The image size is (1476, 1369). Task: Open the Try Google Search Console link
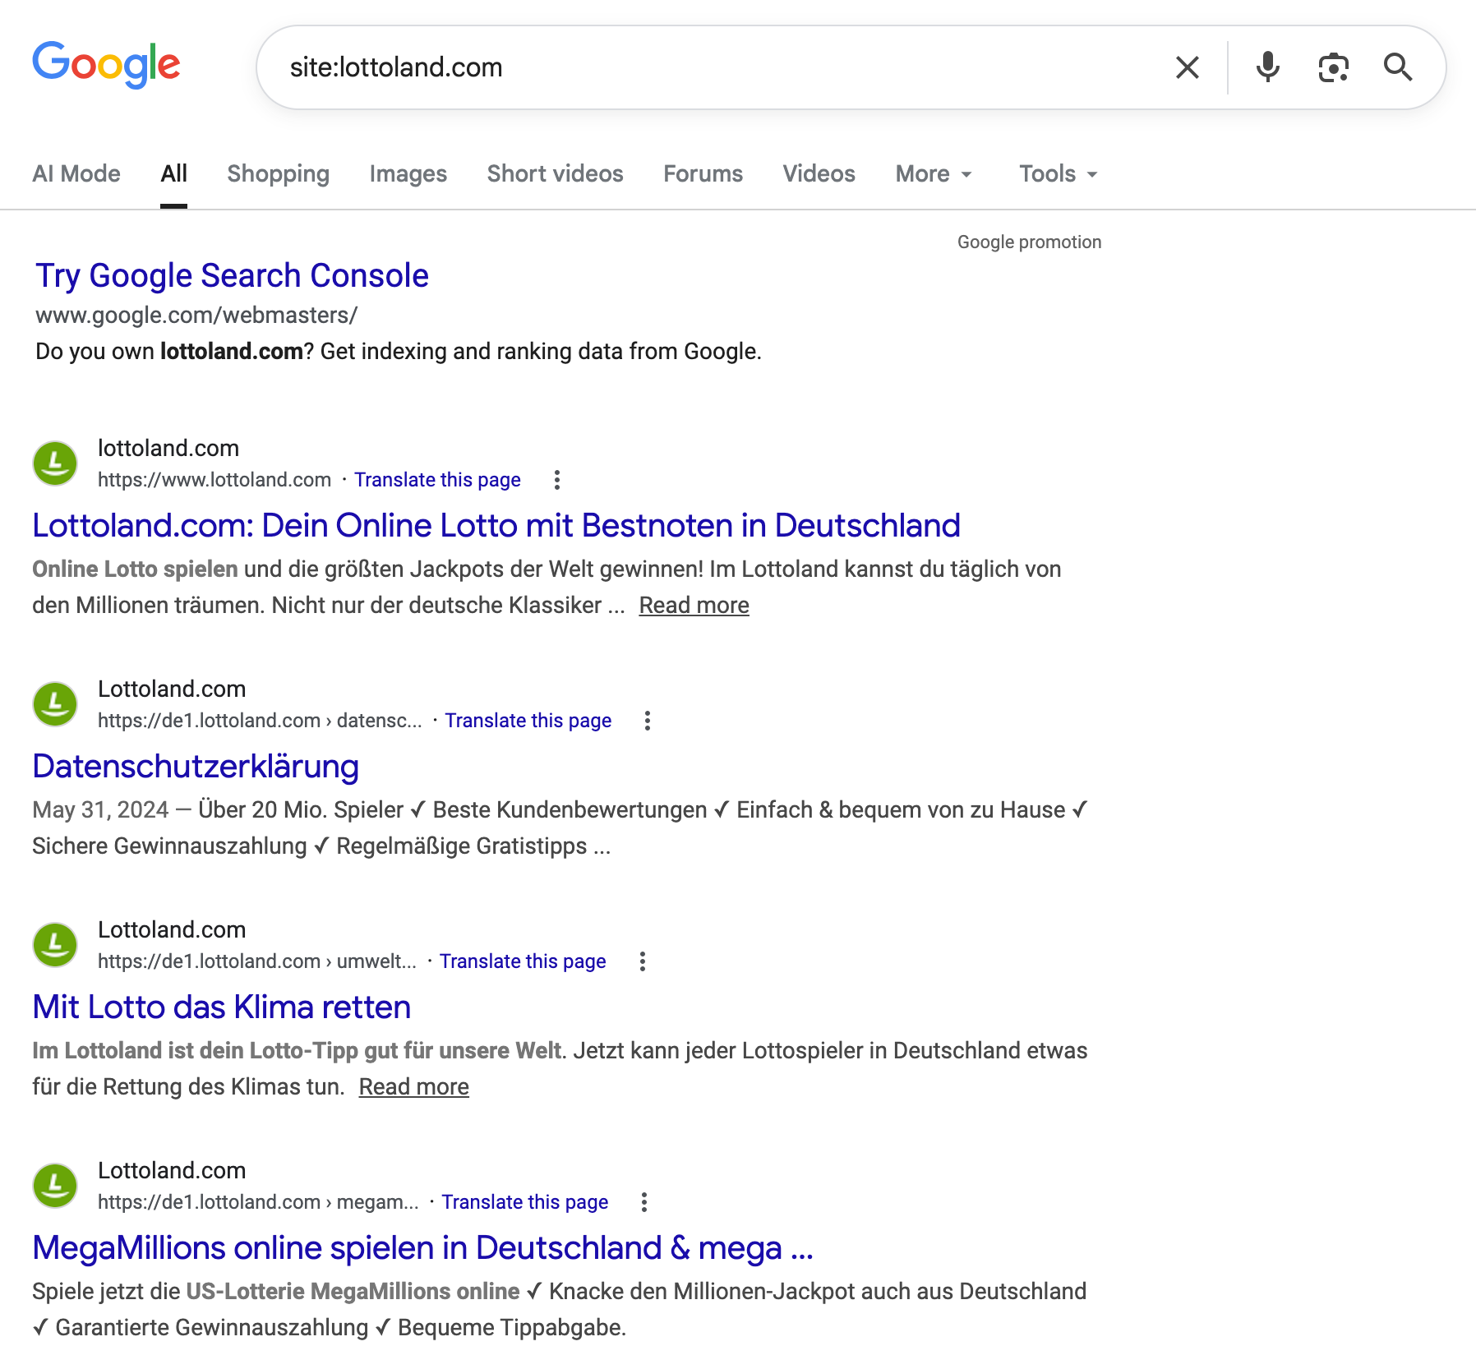click(231, 275)
